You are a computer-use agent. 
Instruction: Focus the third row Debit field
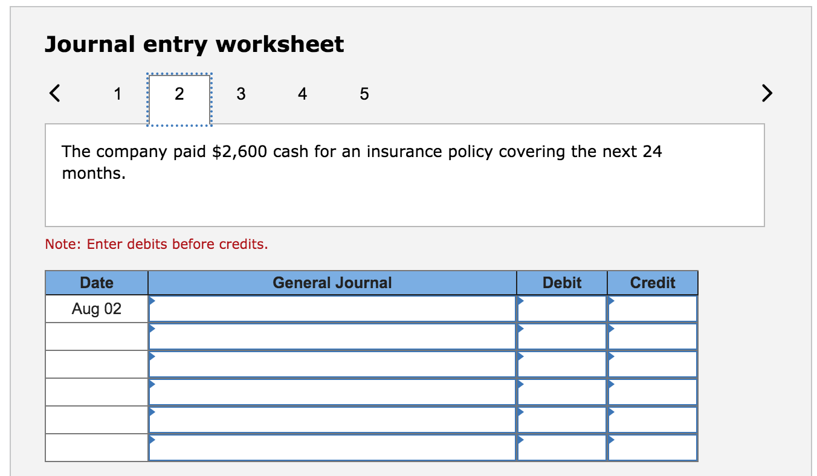click(x=562, y=364)
